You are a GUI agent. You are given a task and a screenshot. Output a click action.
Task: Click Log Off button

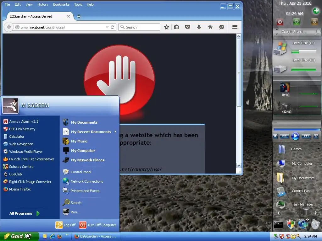[x=65, y=225]
